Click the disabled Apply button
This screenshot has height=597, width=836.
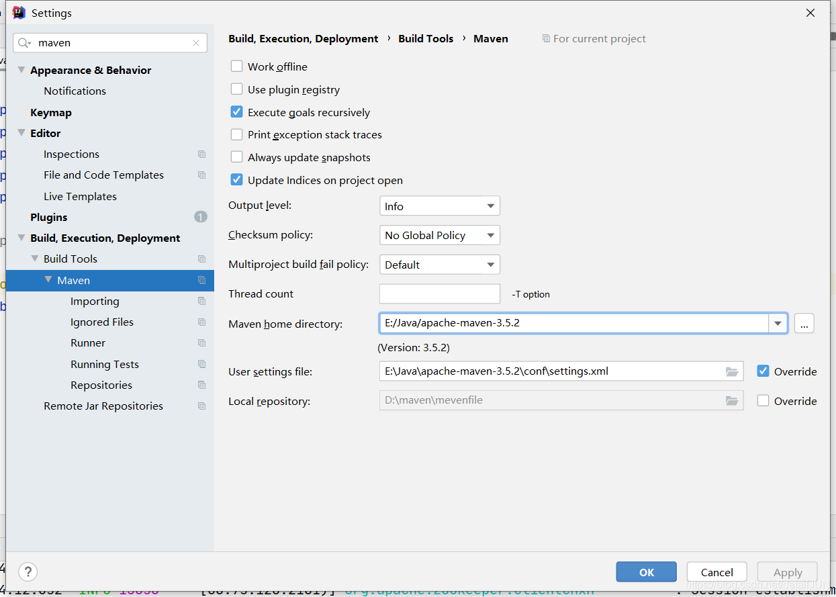788,572
